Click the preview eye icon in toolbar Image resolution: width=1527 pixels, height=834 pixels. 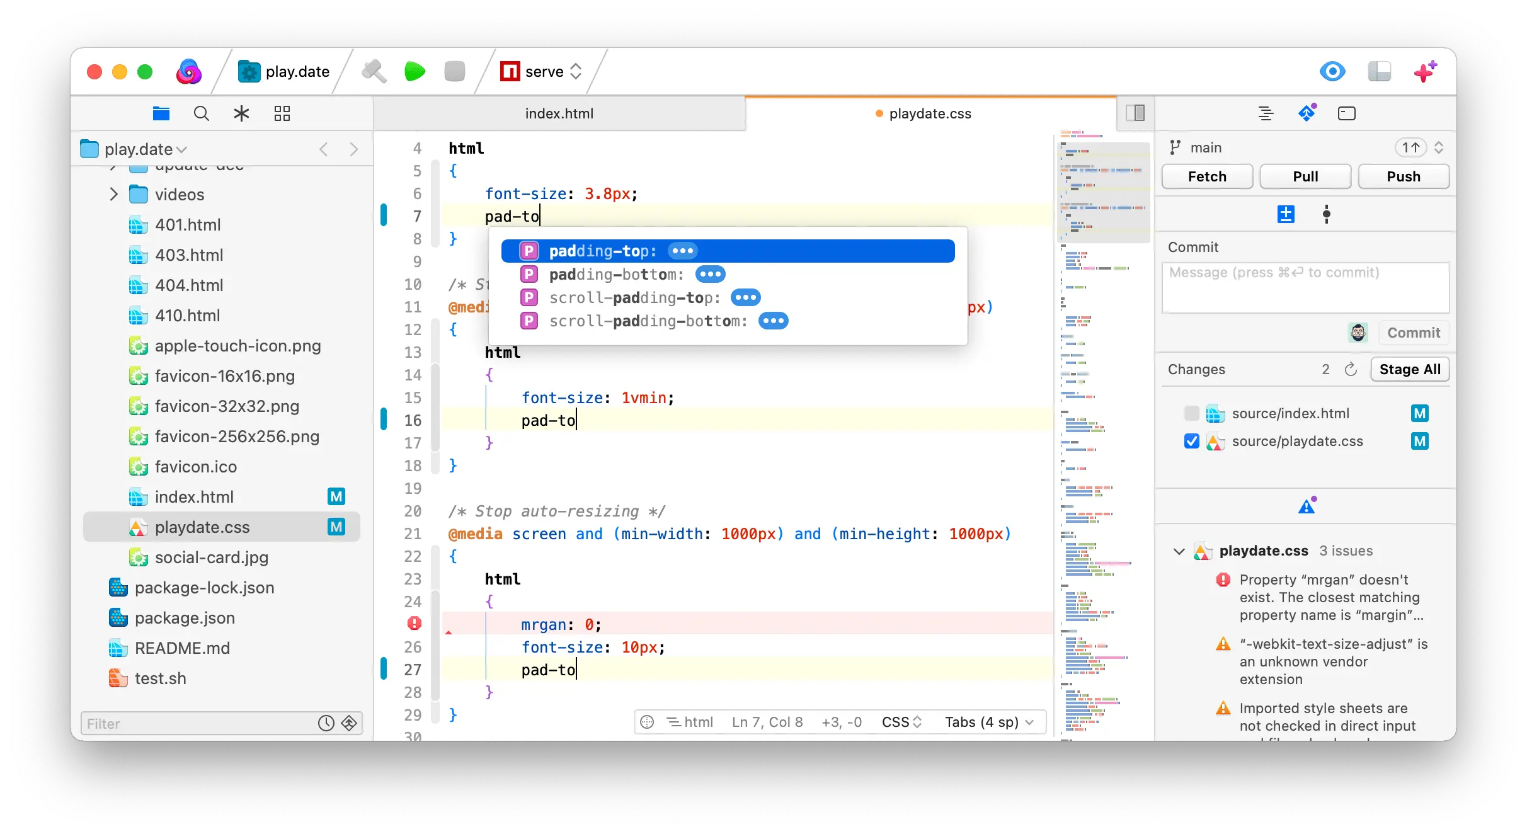tap(1332, 72)
